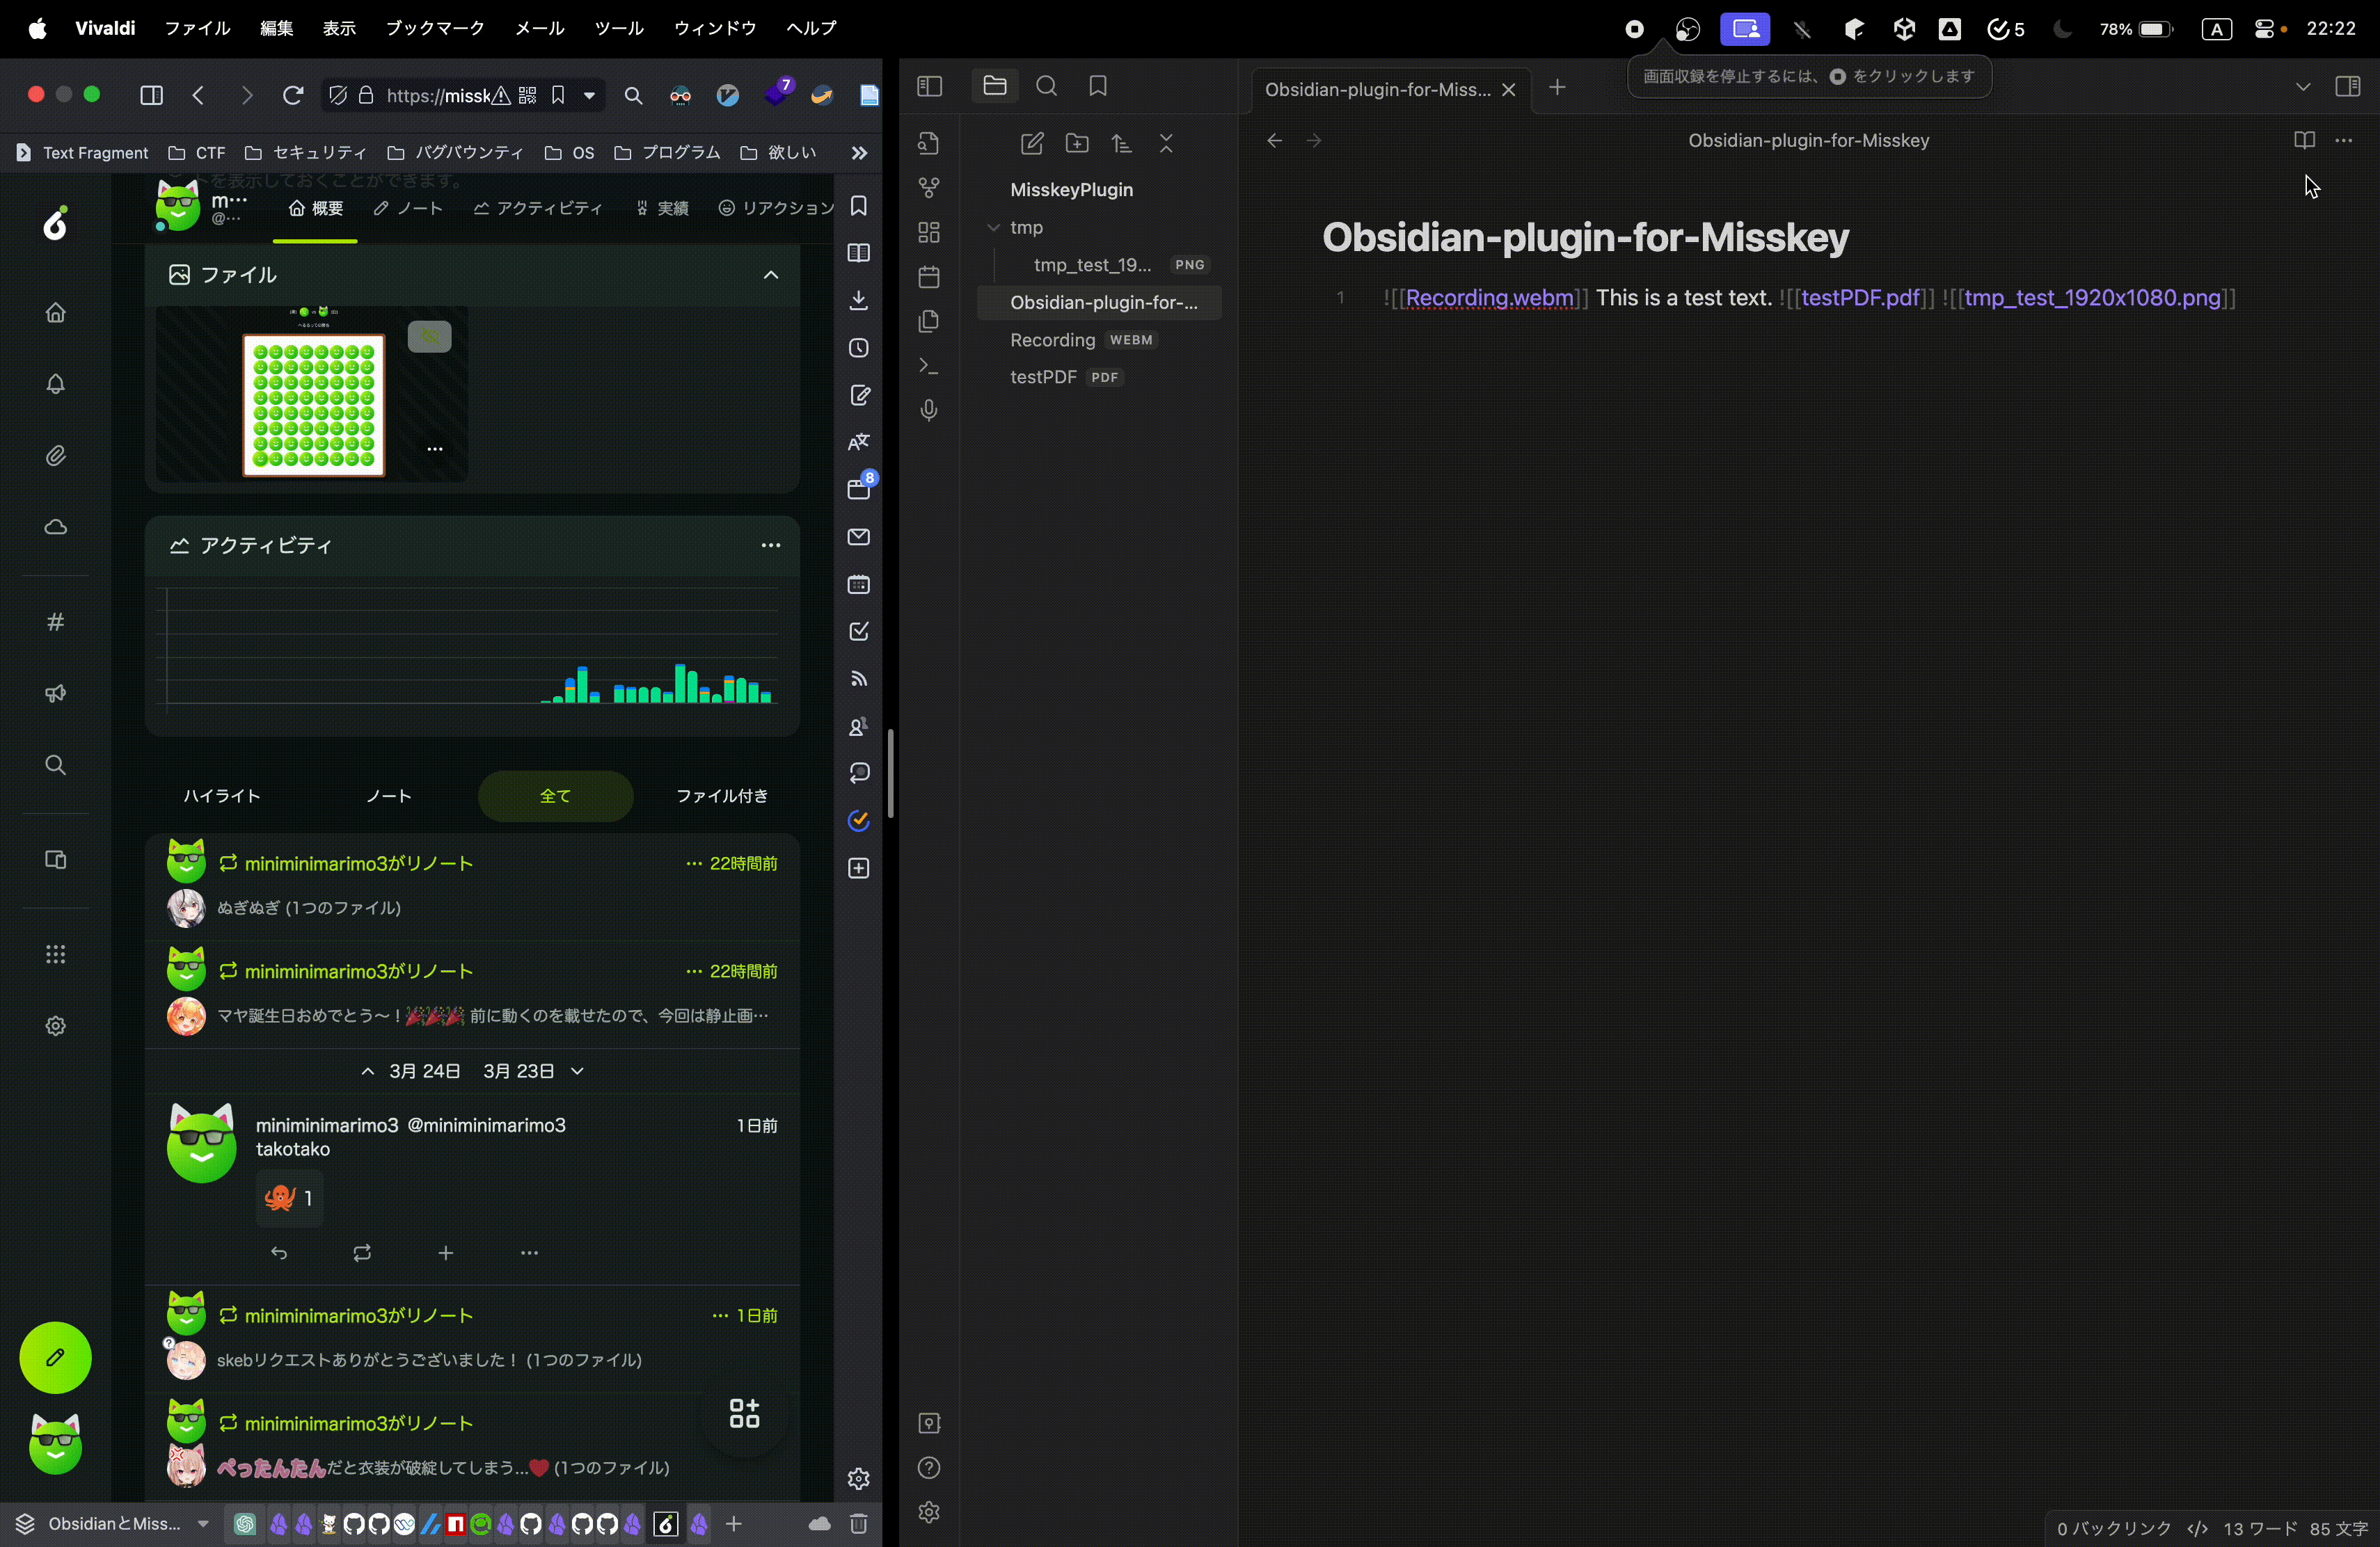Toggle Obsidian right sidebar visibility
This screenshot has width=2380, height=1547.
pos(2347,87)
